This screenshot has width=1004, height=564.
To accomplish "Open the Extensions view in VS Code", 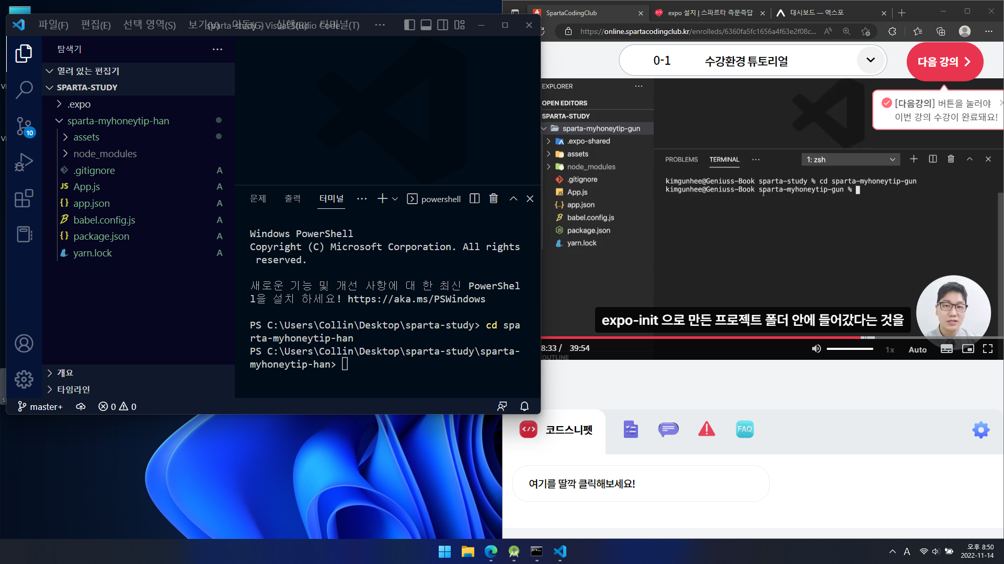I will click(x=24, y=198).
